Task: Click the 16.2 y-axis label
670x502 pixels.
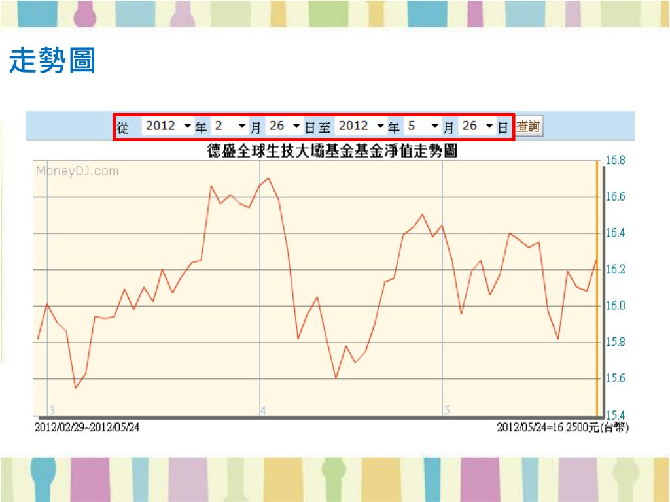Action: tap(615, 269)
